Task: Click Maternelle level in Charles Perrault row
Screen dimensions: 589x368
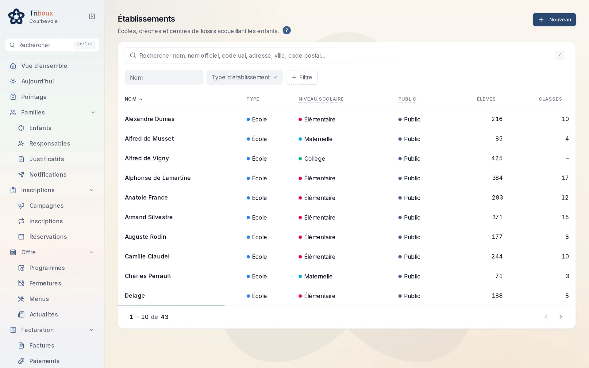Action: coord(316,276)
